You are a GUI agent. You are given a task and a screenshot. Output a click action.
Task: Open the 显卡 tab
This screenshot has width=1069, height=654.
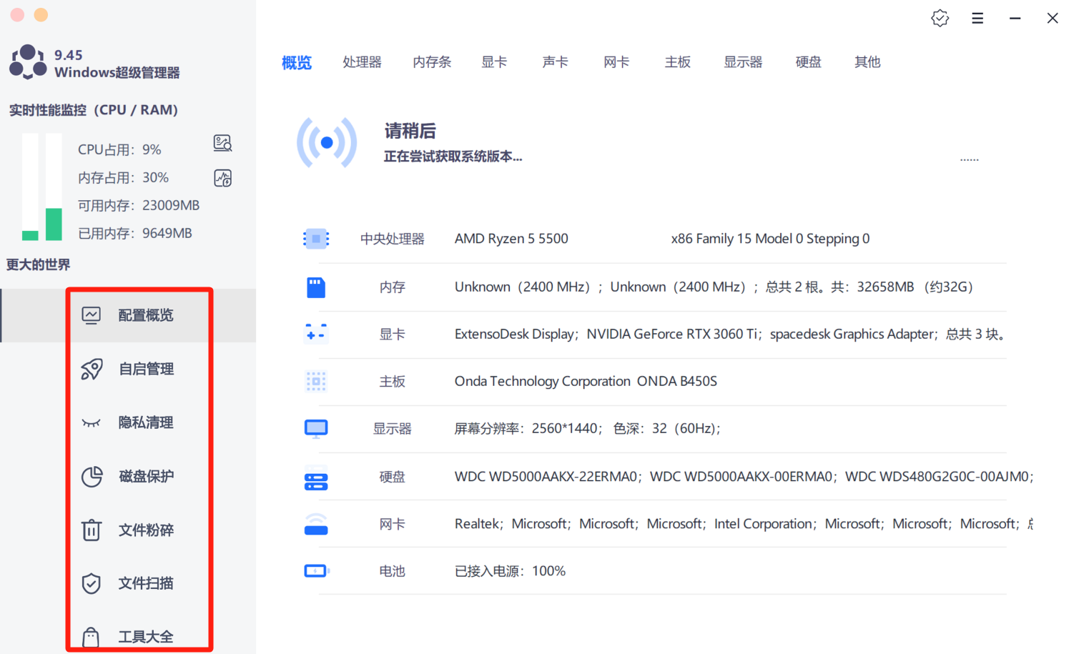click(x=494, y=62)
